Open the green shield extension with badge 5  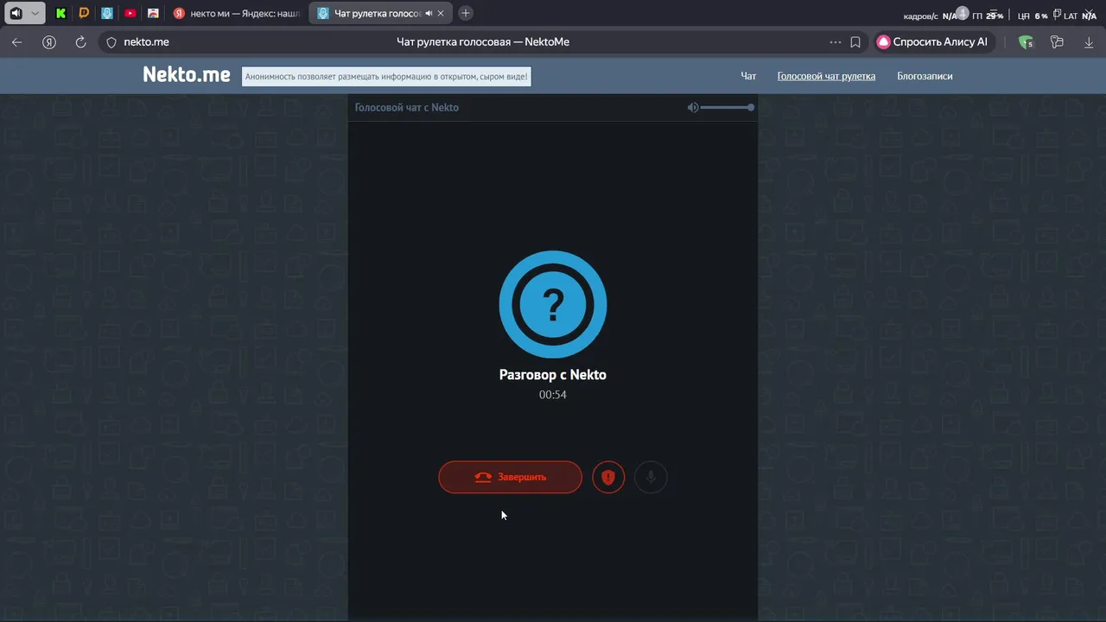pos(1026,41)
